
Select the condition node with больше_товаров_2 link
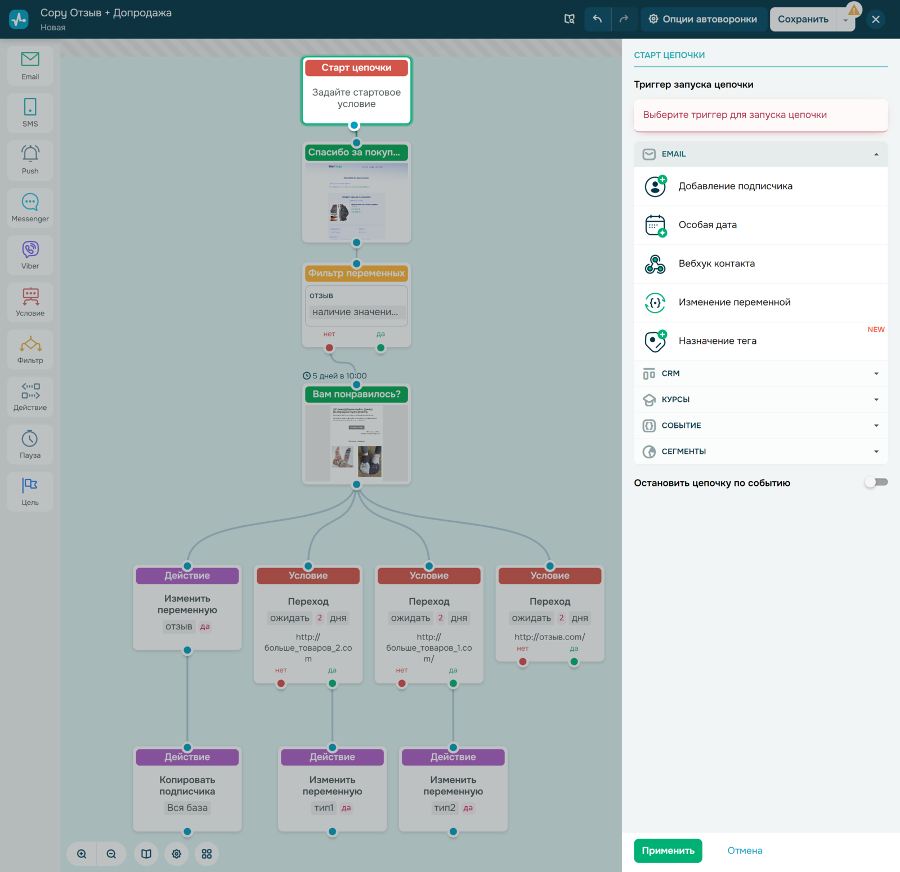(308, 624)
